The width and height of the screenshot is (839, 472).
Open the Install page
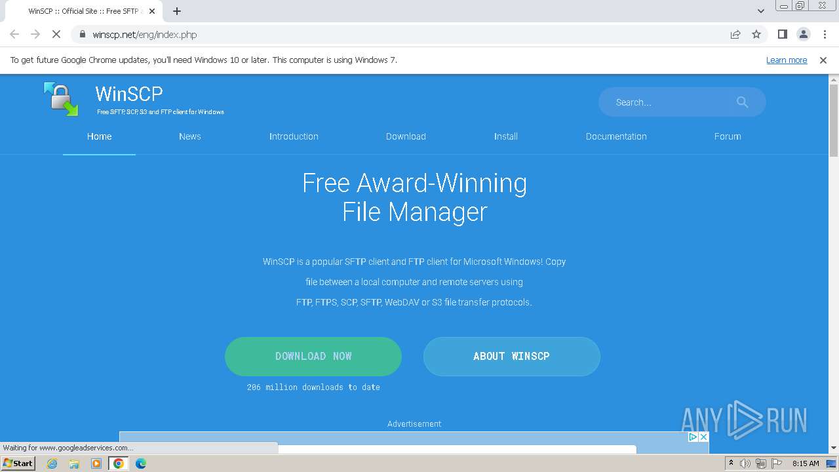(x=506, y=136)
